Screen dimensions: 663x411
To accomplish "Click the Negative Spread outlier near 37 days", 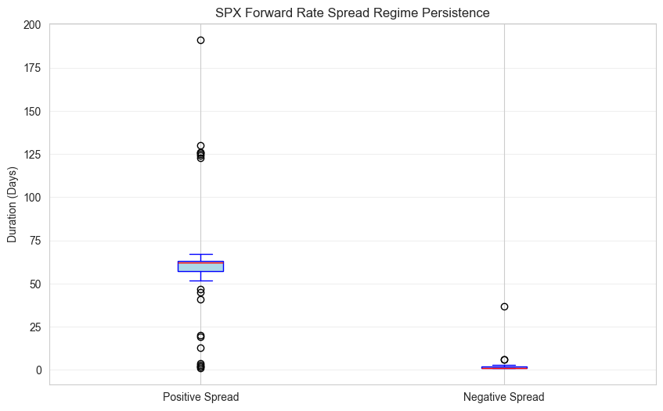I will pyautogui.click(x=504, y=307).
